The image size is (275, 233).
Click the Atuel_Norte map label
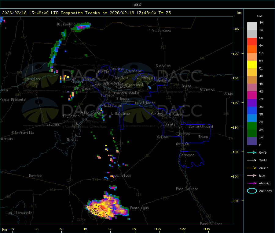[x=145, y=103]
